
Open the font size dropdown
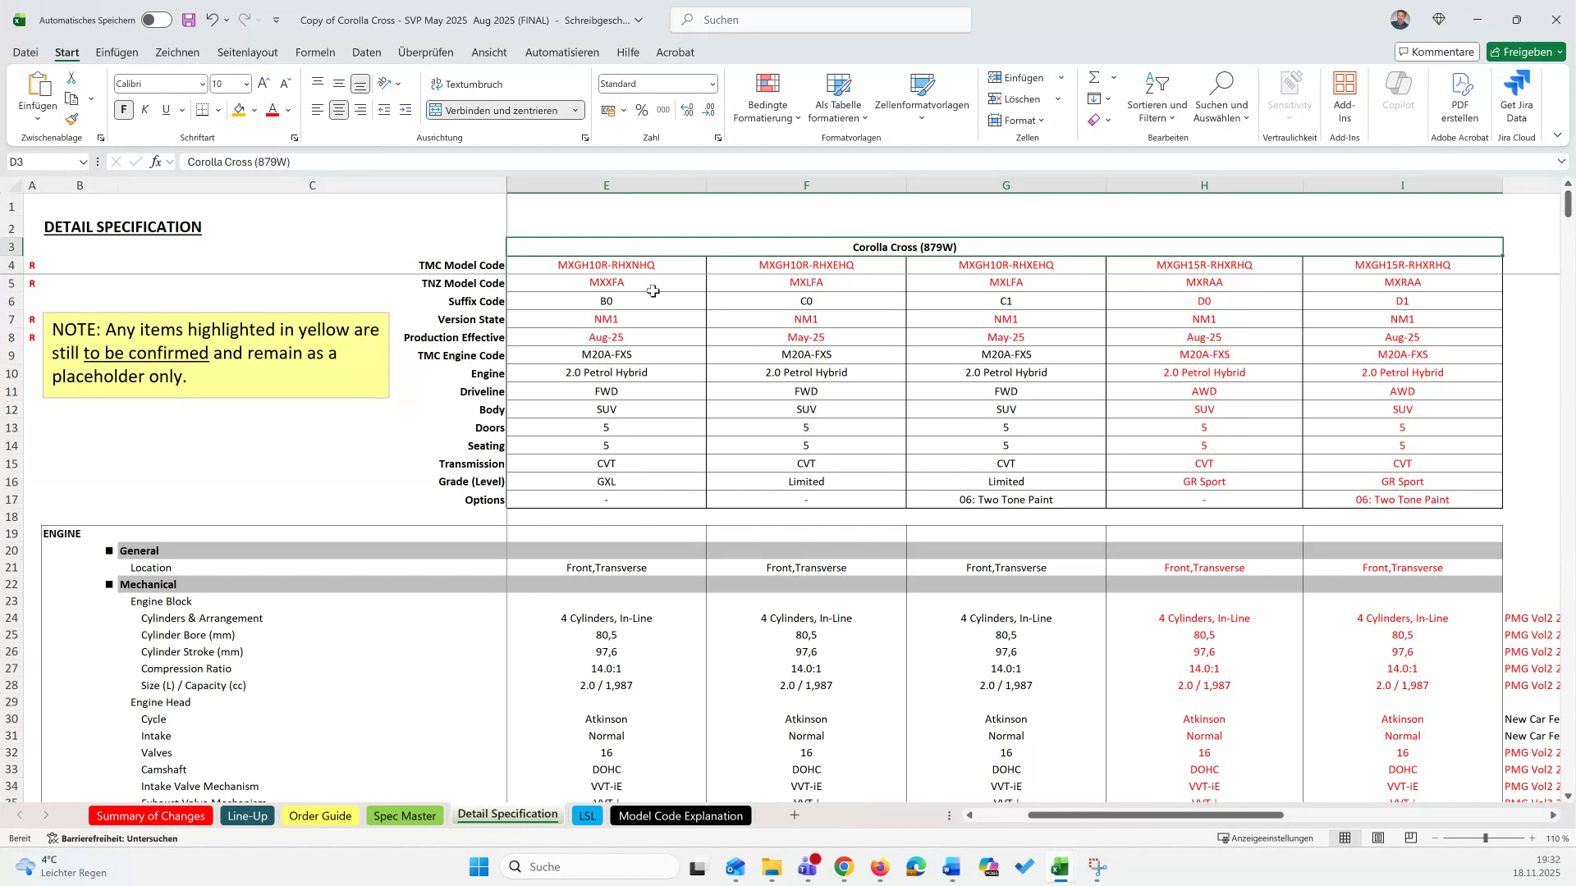pyautogui.click(x=248, y=83)
